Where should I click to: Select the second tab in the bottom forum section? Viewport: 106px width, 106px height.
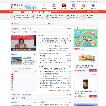23,98
